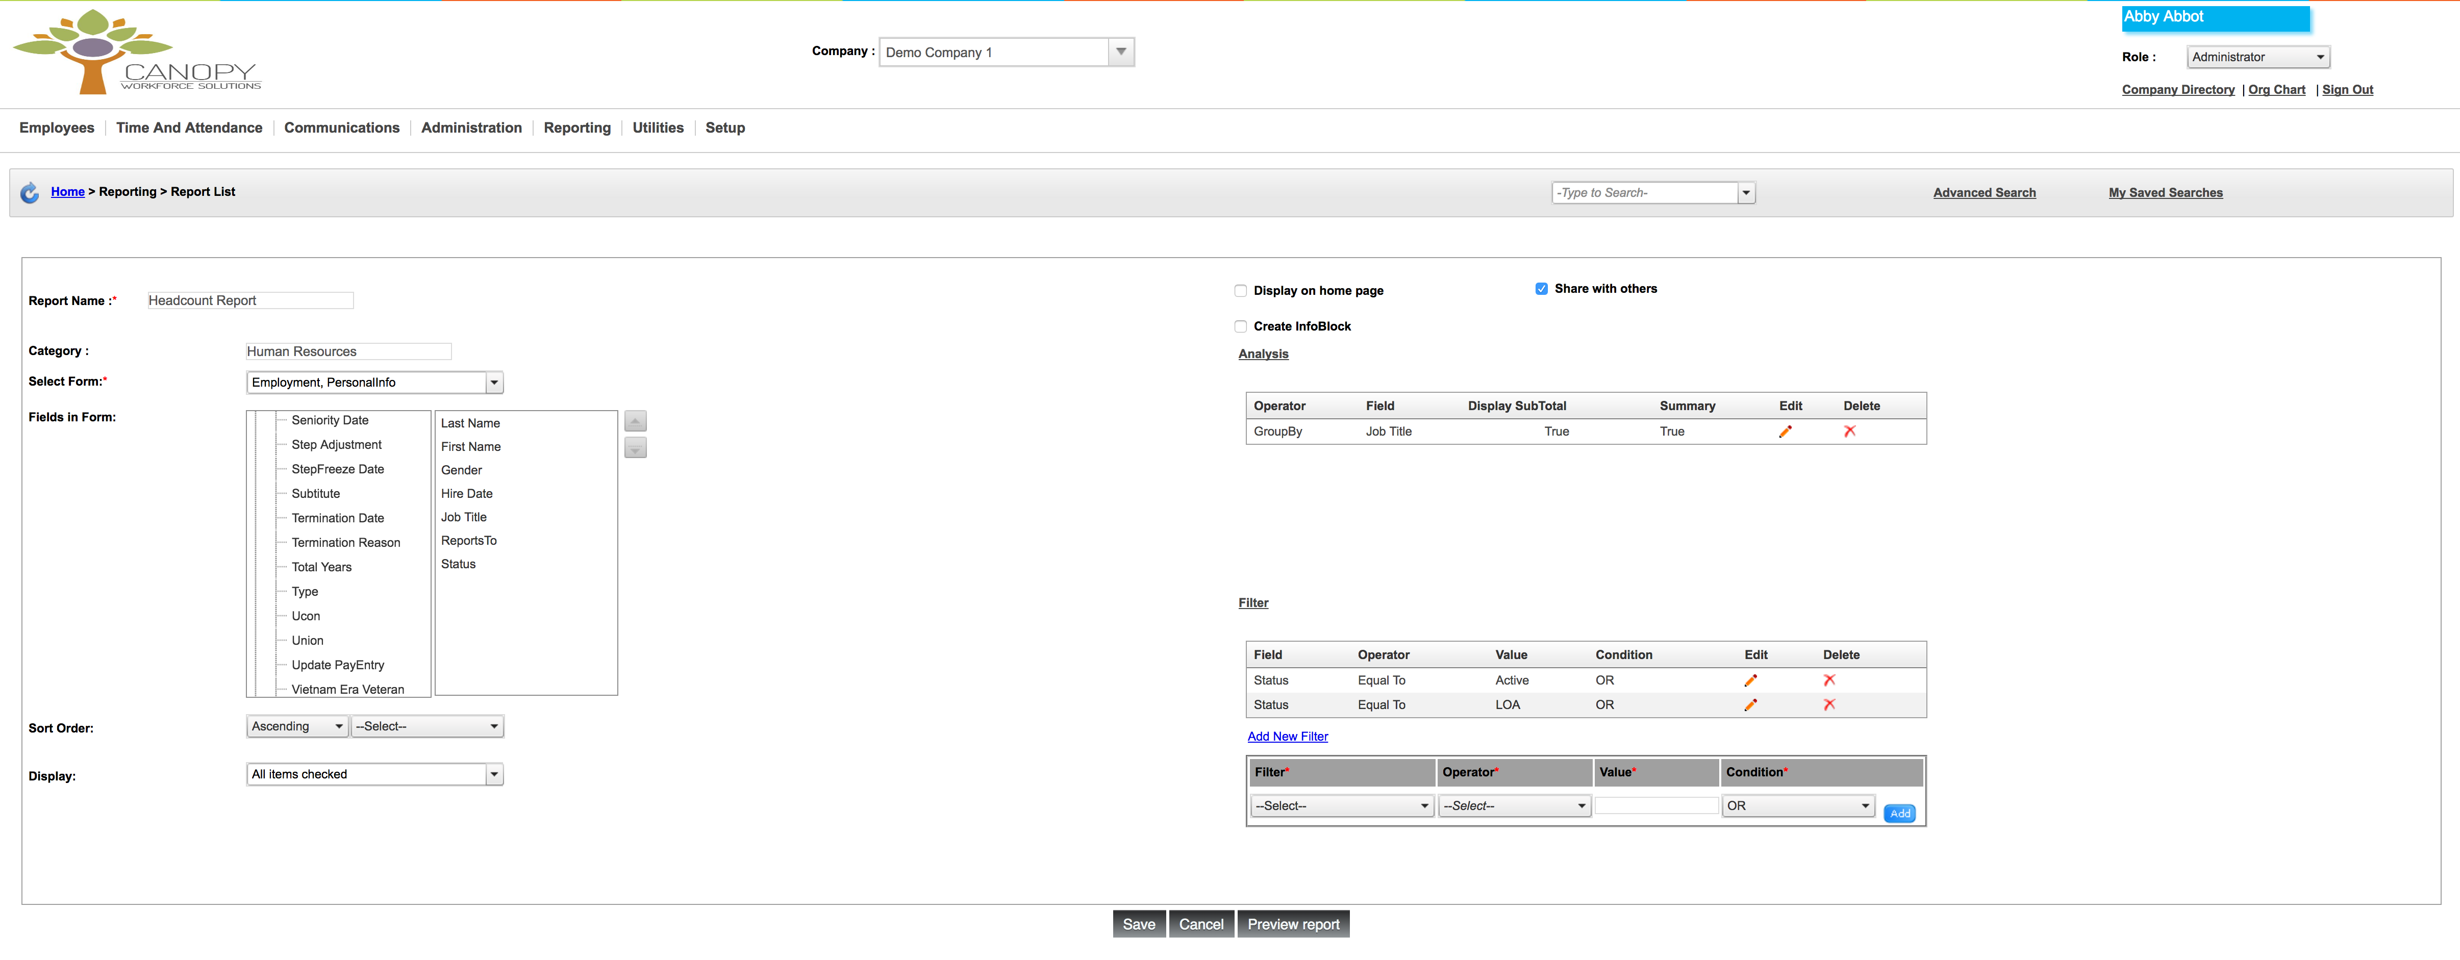Open the Company dropdown
The image size is (2460, 960).
[1120, 53]
